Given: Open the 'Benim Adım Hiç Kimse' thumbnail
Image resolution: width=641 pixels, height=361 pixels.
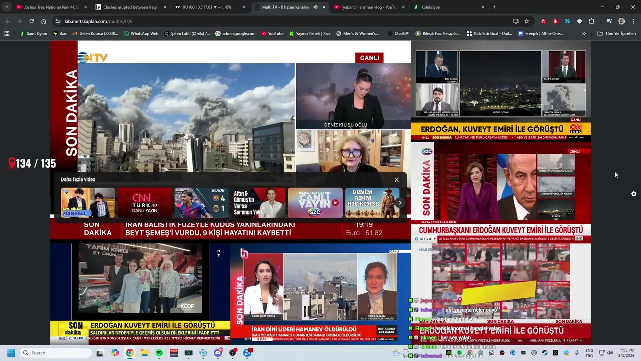Looking at the screenshot, I should (372, 203).
